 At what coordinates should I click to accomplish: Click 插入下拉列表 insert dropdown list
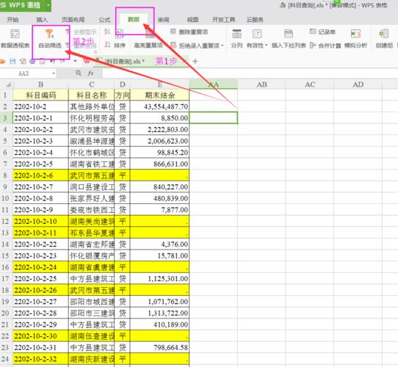click(289, 39)
